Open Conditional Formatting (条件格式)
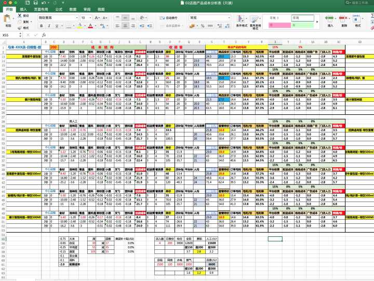 (242, 21)
